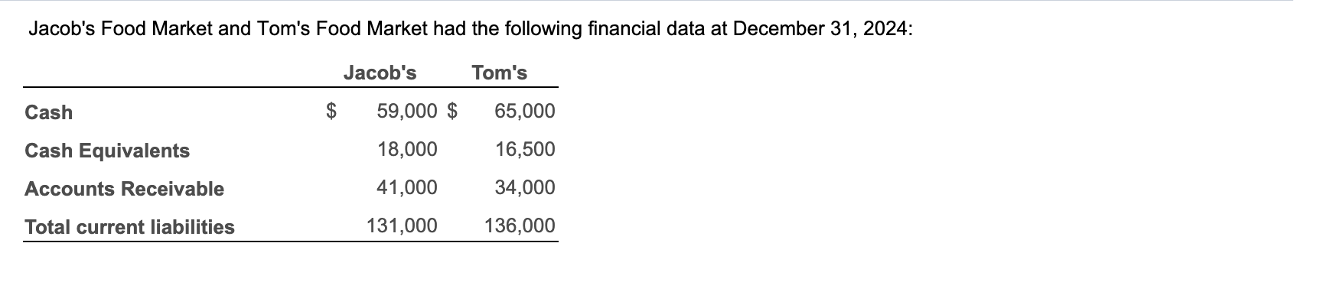Click the words "financial data" in the sentence
The image size is (1330, 295).
pos(649,31)
